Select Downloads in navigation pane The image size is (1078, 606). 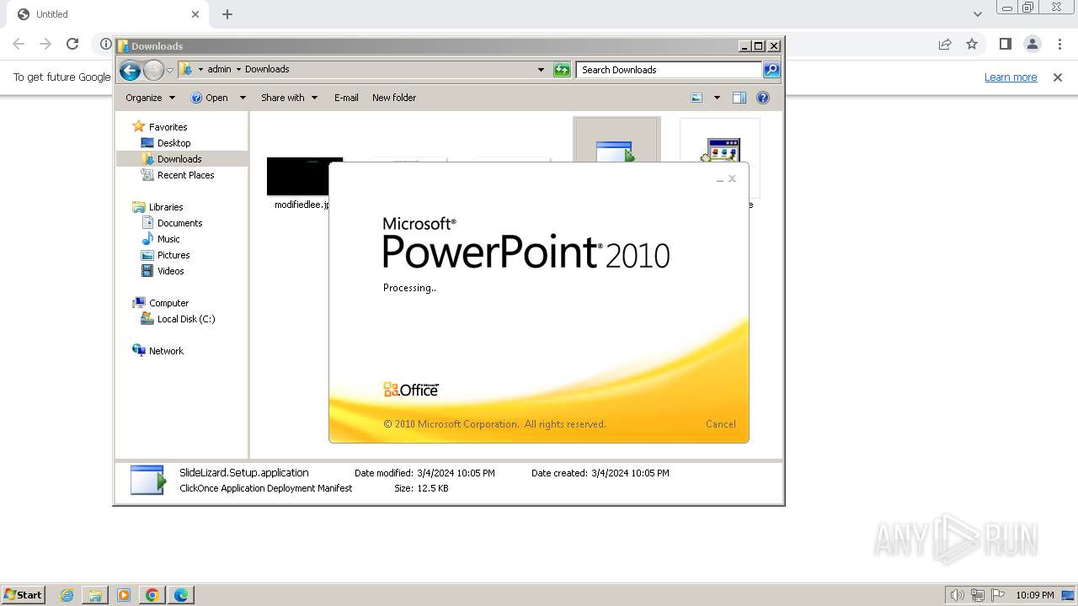179,159
